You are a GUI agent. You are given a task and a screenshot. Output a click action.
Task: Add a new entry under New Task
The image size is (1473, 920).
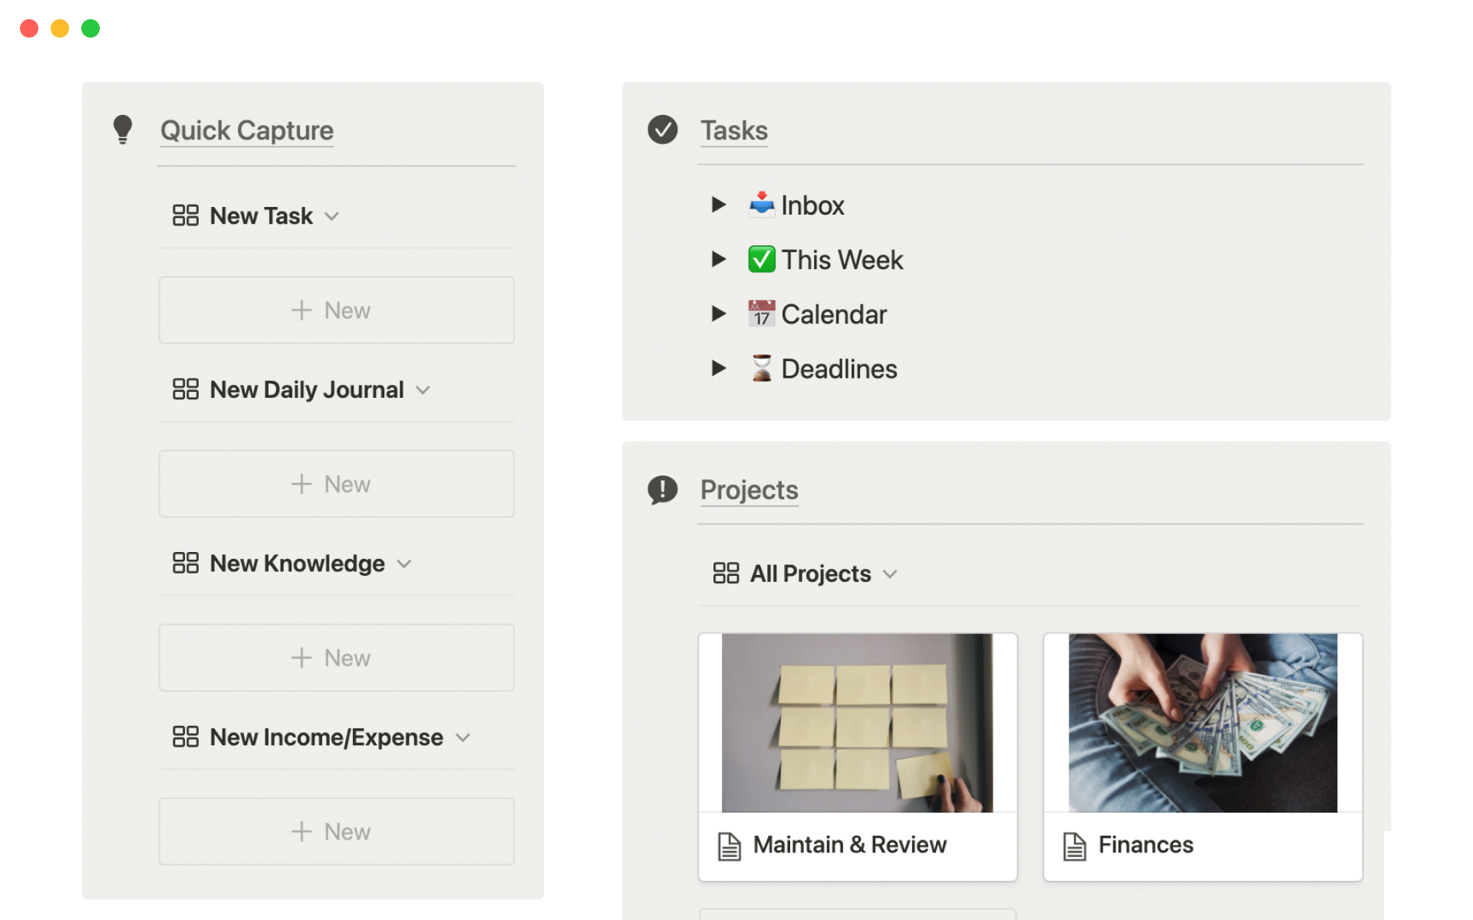click(x=336, y=310)
